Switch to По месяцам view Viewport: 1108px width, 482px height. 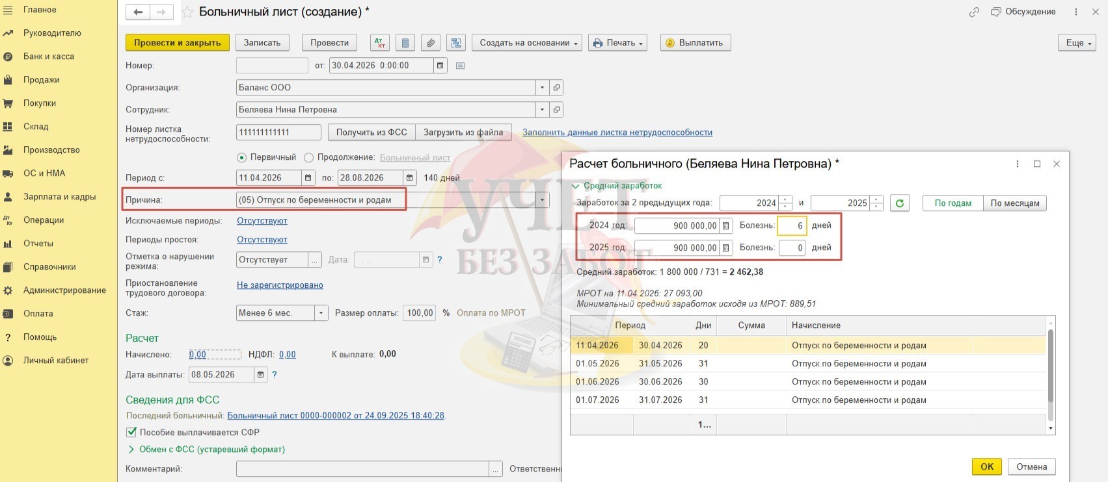click(1014, 203)
